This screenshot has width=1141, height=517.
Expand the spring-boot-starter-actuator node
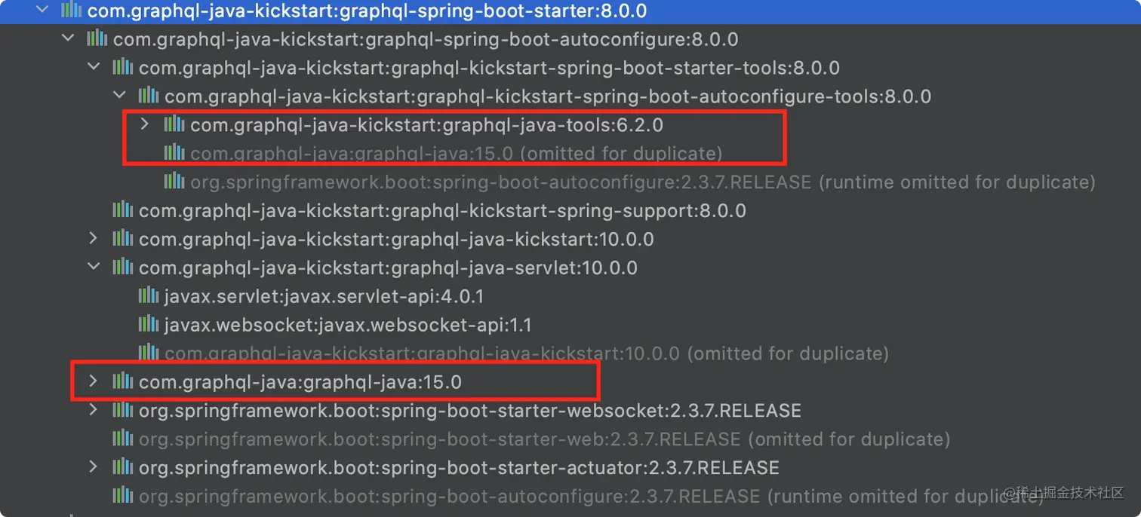click(x=93, y=467)
